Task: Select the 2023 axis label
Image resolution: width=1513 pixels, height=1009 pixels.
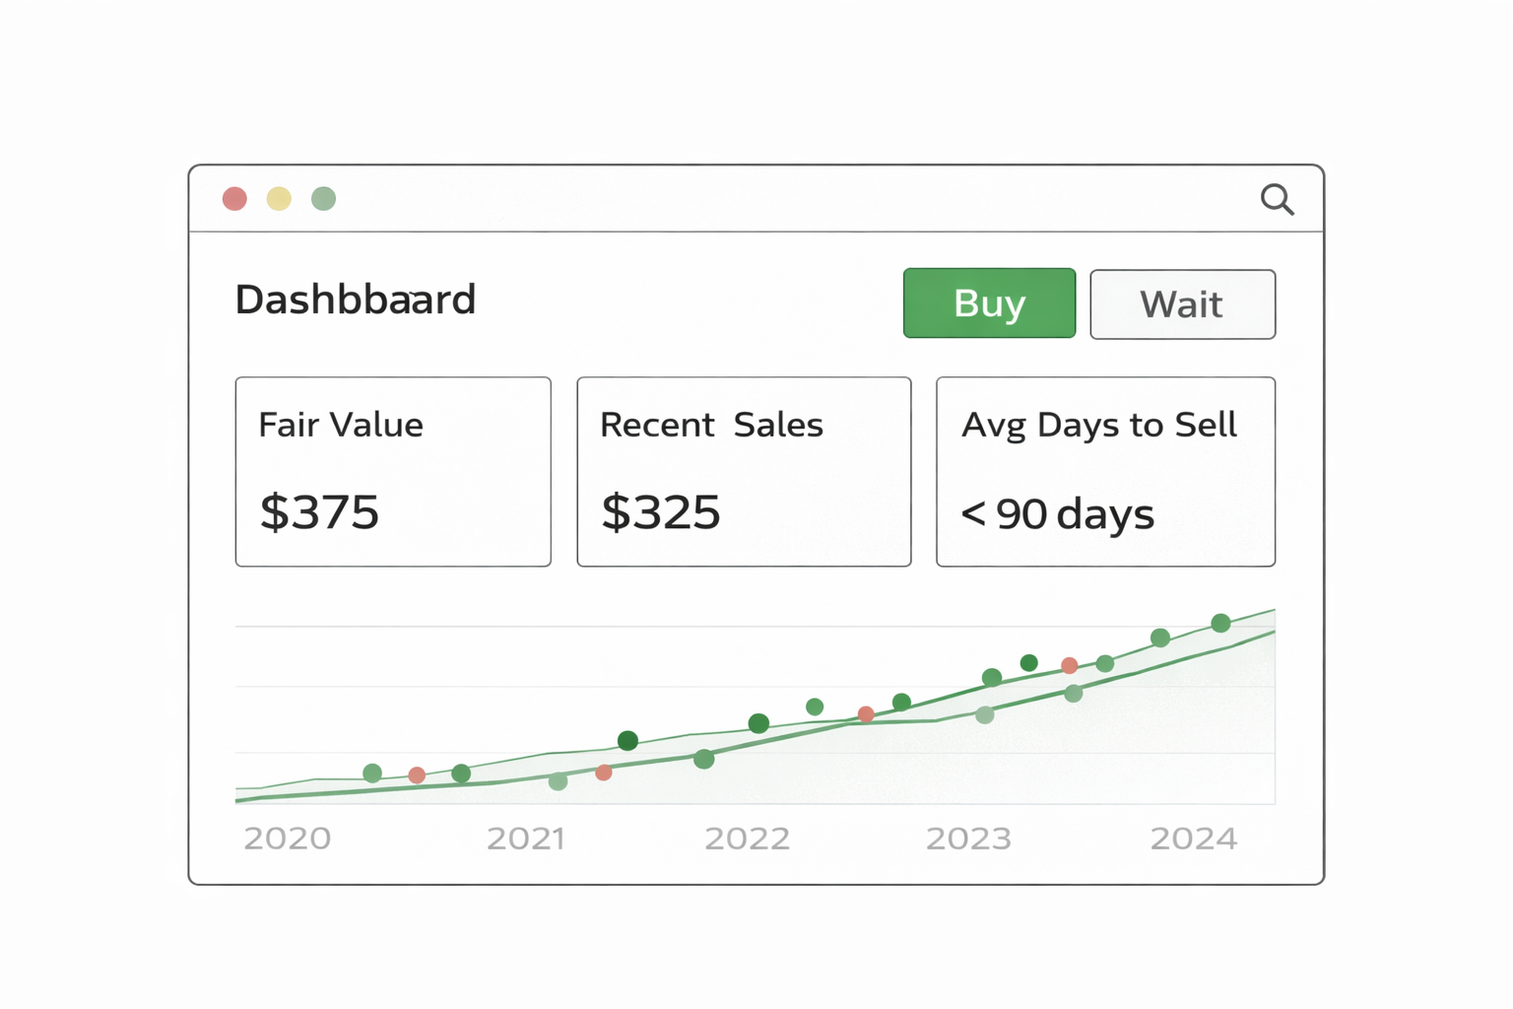Action: (x=969, y=839)
